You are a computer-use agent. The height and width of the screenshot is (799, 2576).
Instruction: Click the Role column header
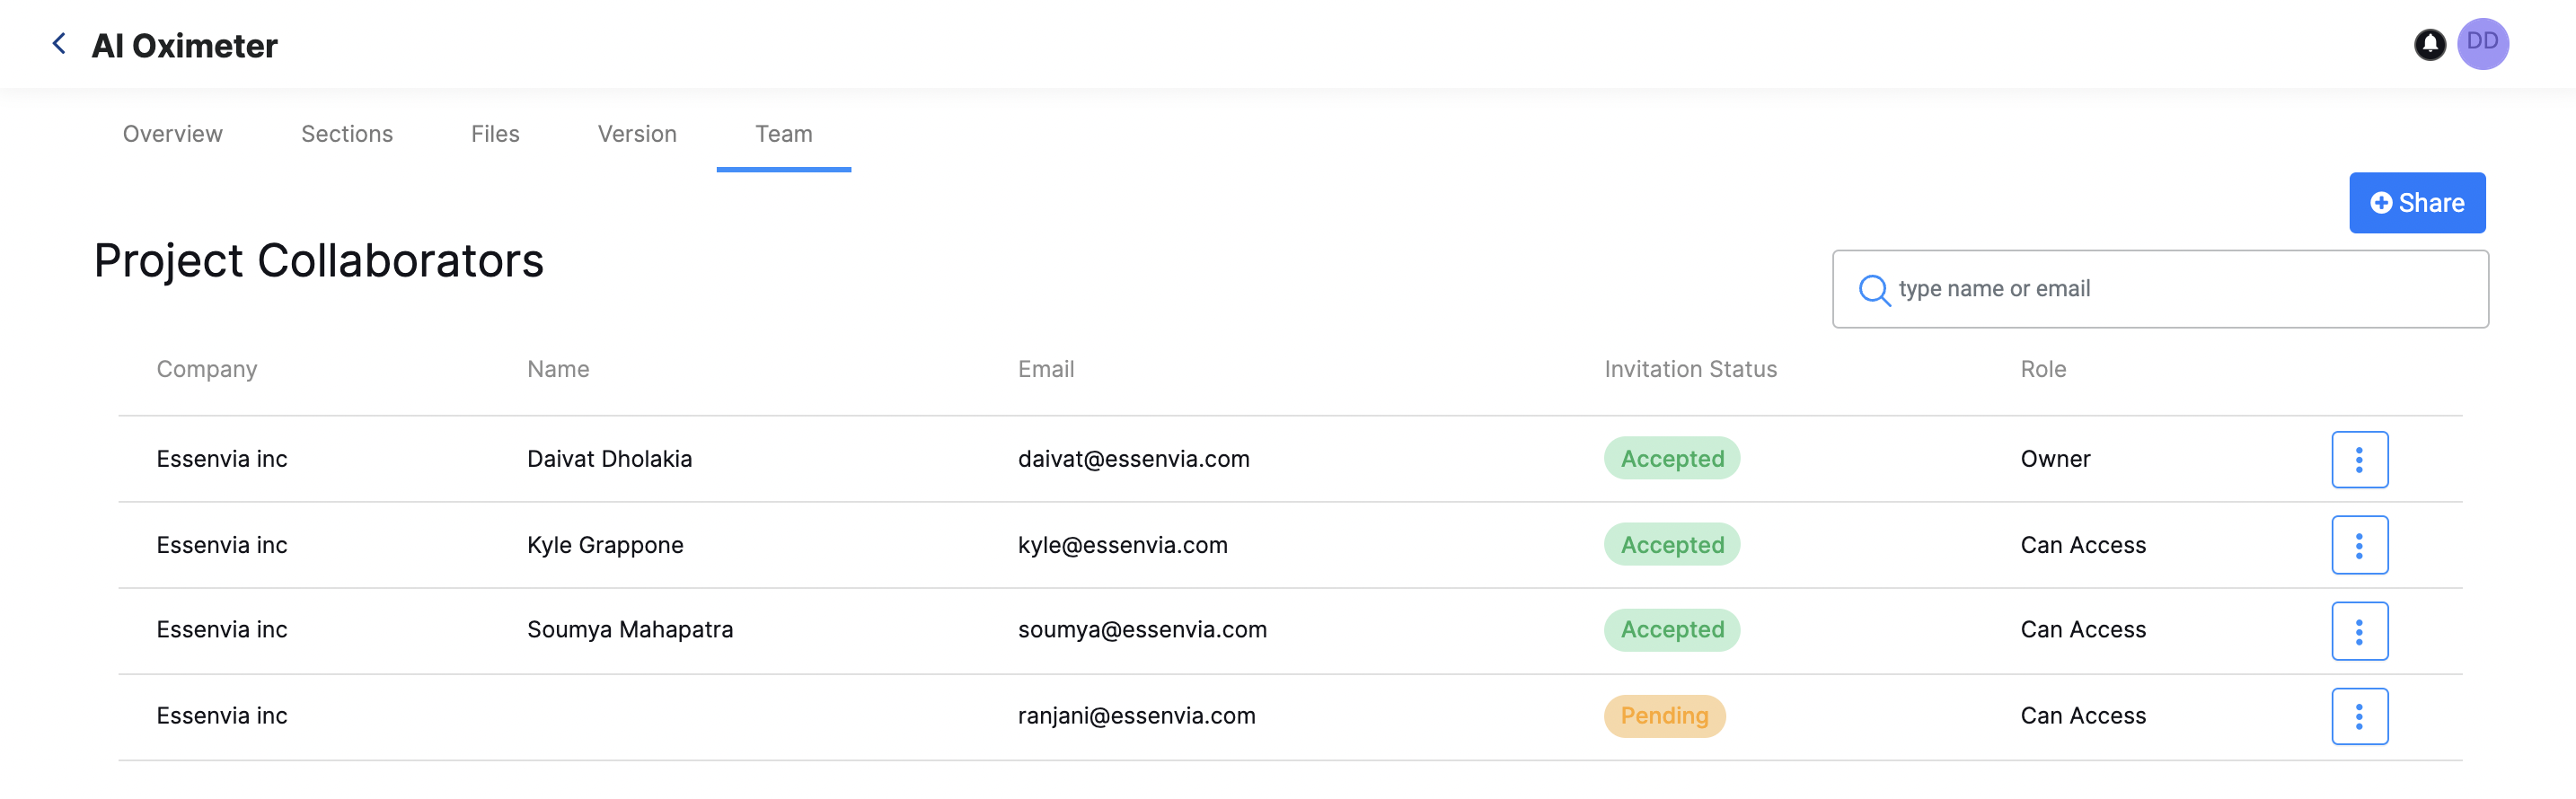[2043, 369]
